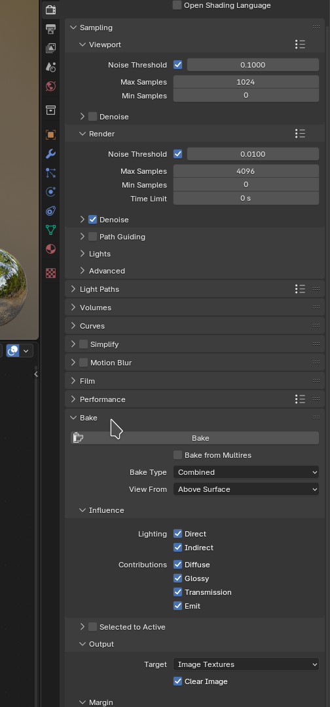Enable the Path Guiding checkbox

[x=93, y=237]
